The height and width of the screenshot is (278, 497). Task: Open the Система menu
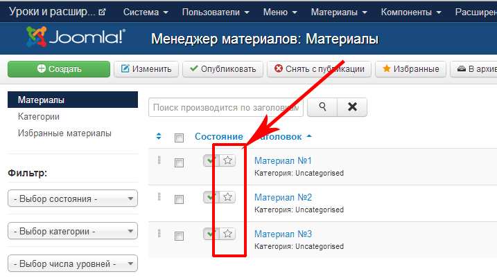146,12
